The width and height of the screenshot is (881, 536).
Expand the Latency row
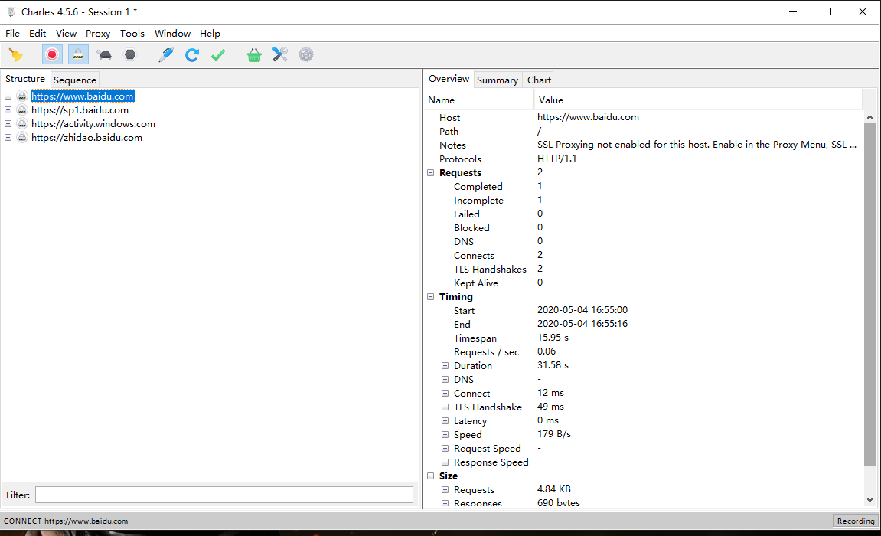[x=445, y=421]
